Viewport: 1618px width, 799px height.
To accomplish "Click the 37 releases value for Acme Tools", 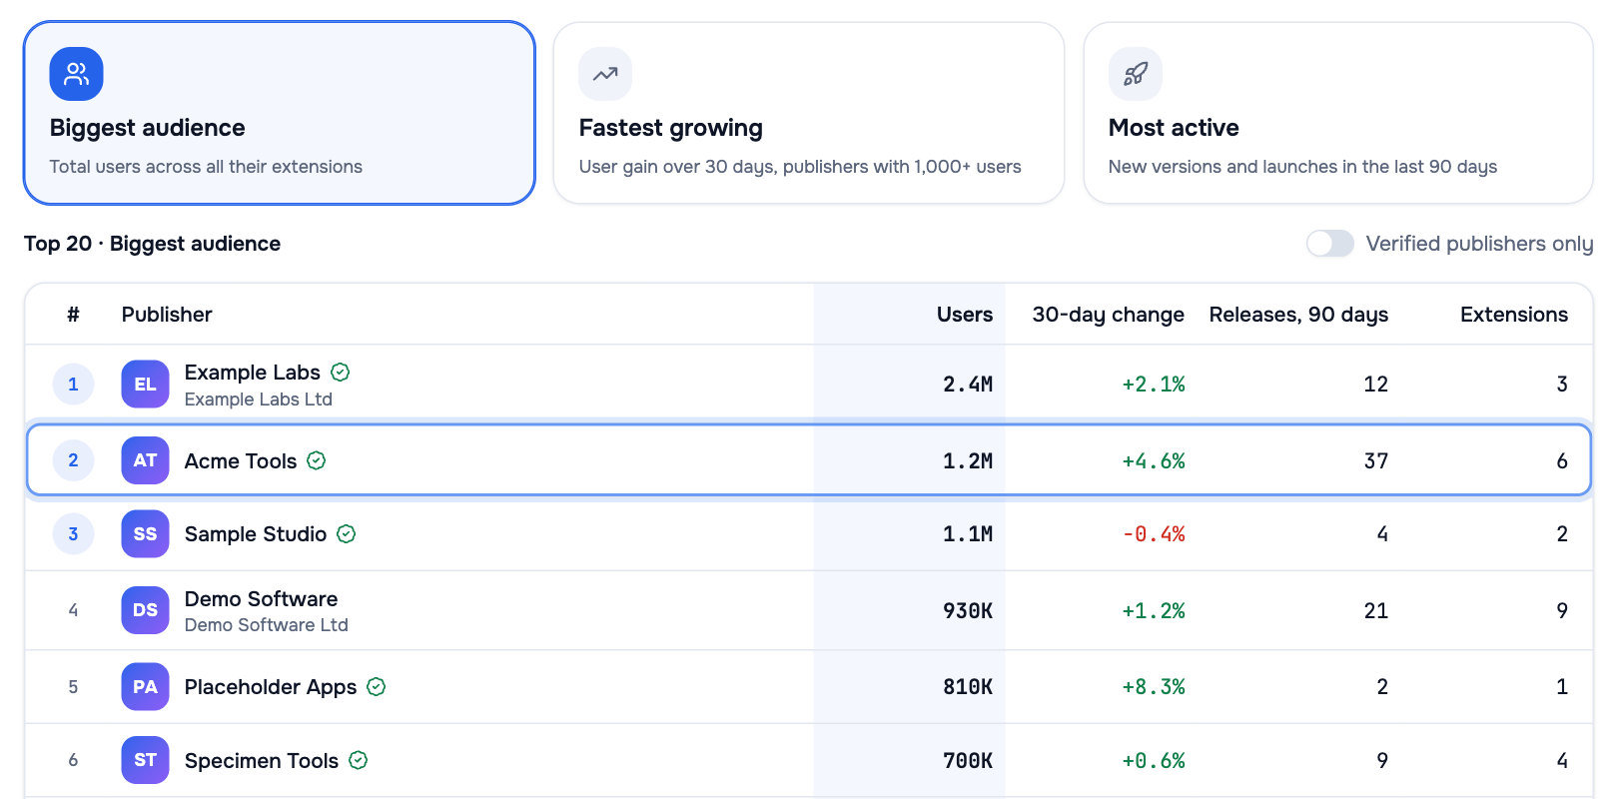I will point(1376,460).
